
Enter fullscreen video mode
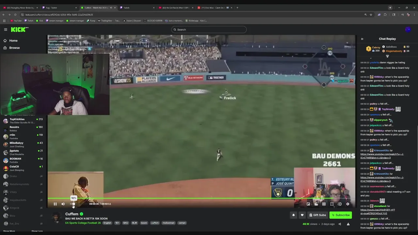pyautogui.click(x=332, y=204)
